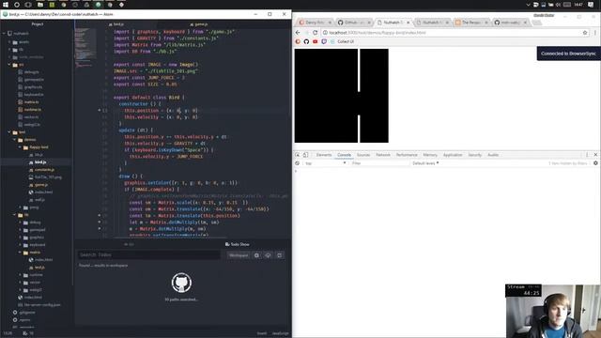Collapse the src folder in tree
This screenshot has width=601, height=338.
(9, 65)
